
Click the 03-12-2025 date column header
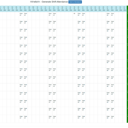tap(9, 9)
